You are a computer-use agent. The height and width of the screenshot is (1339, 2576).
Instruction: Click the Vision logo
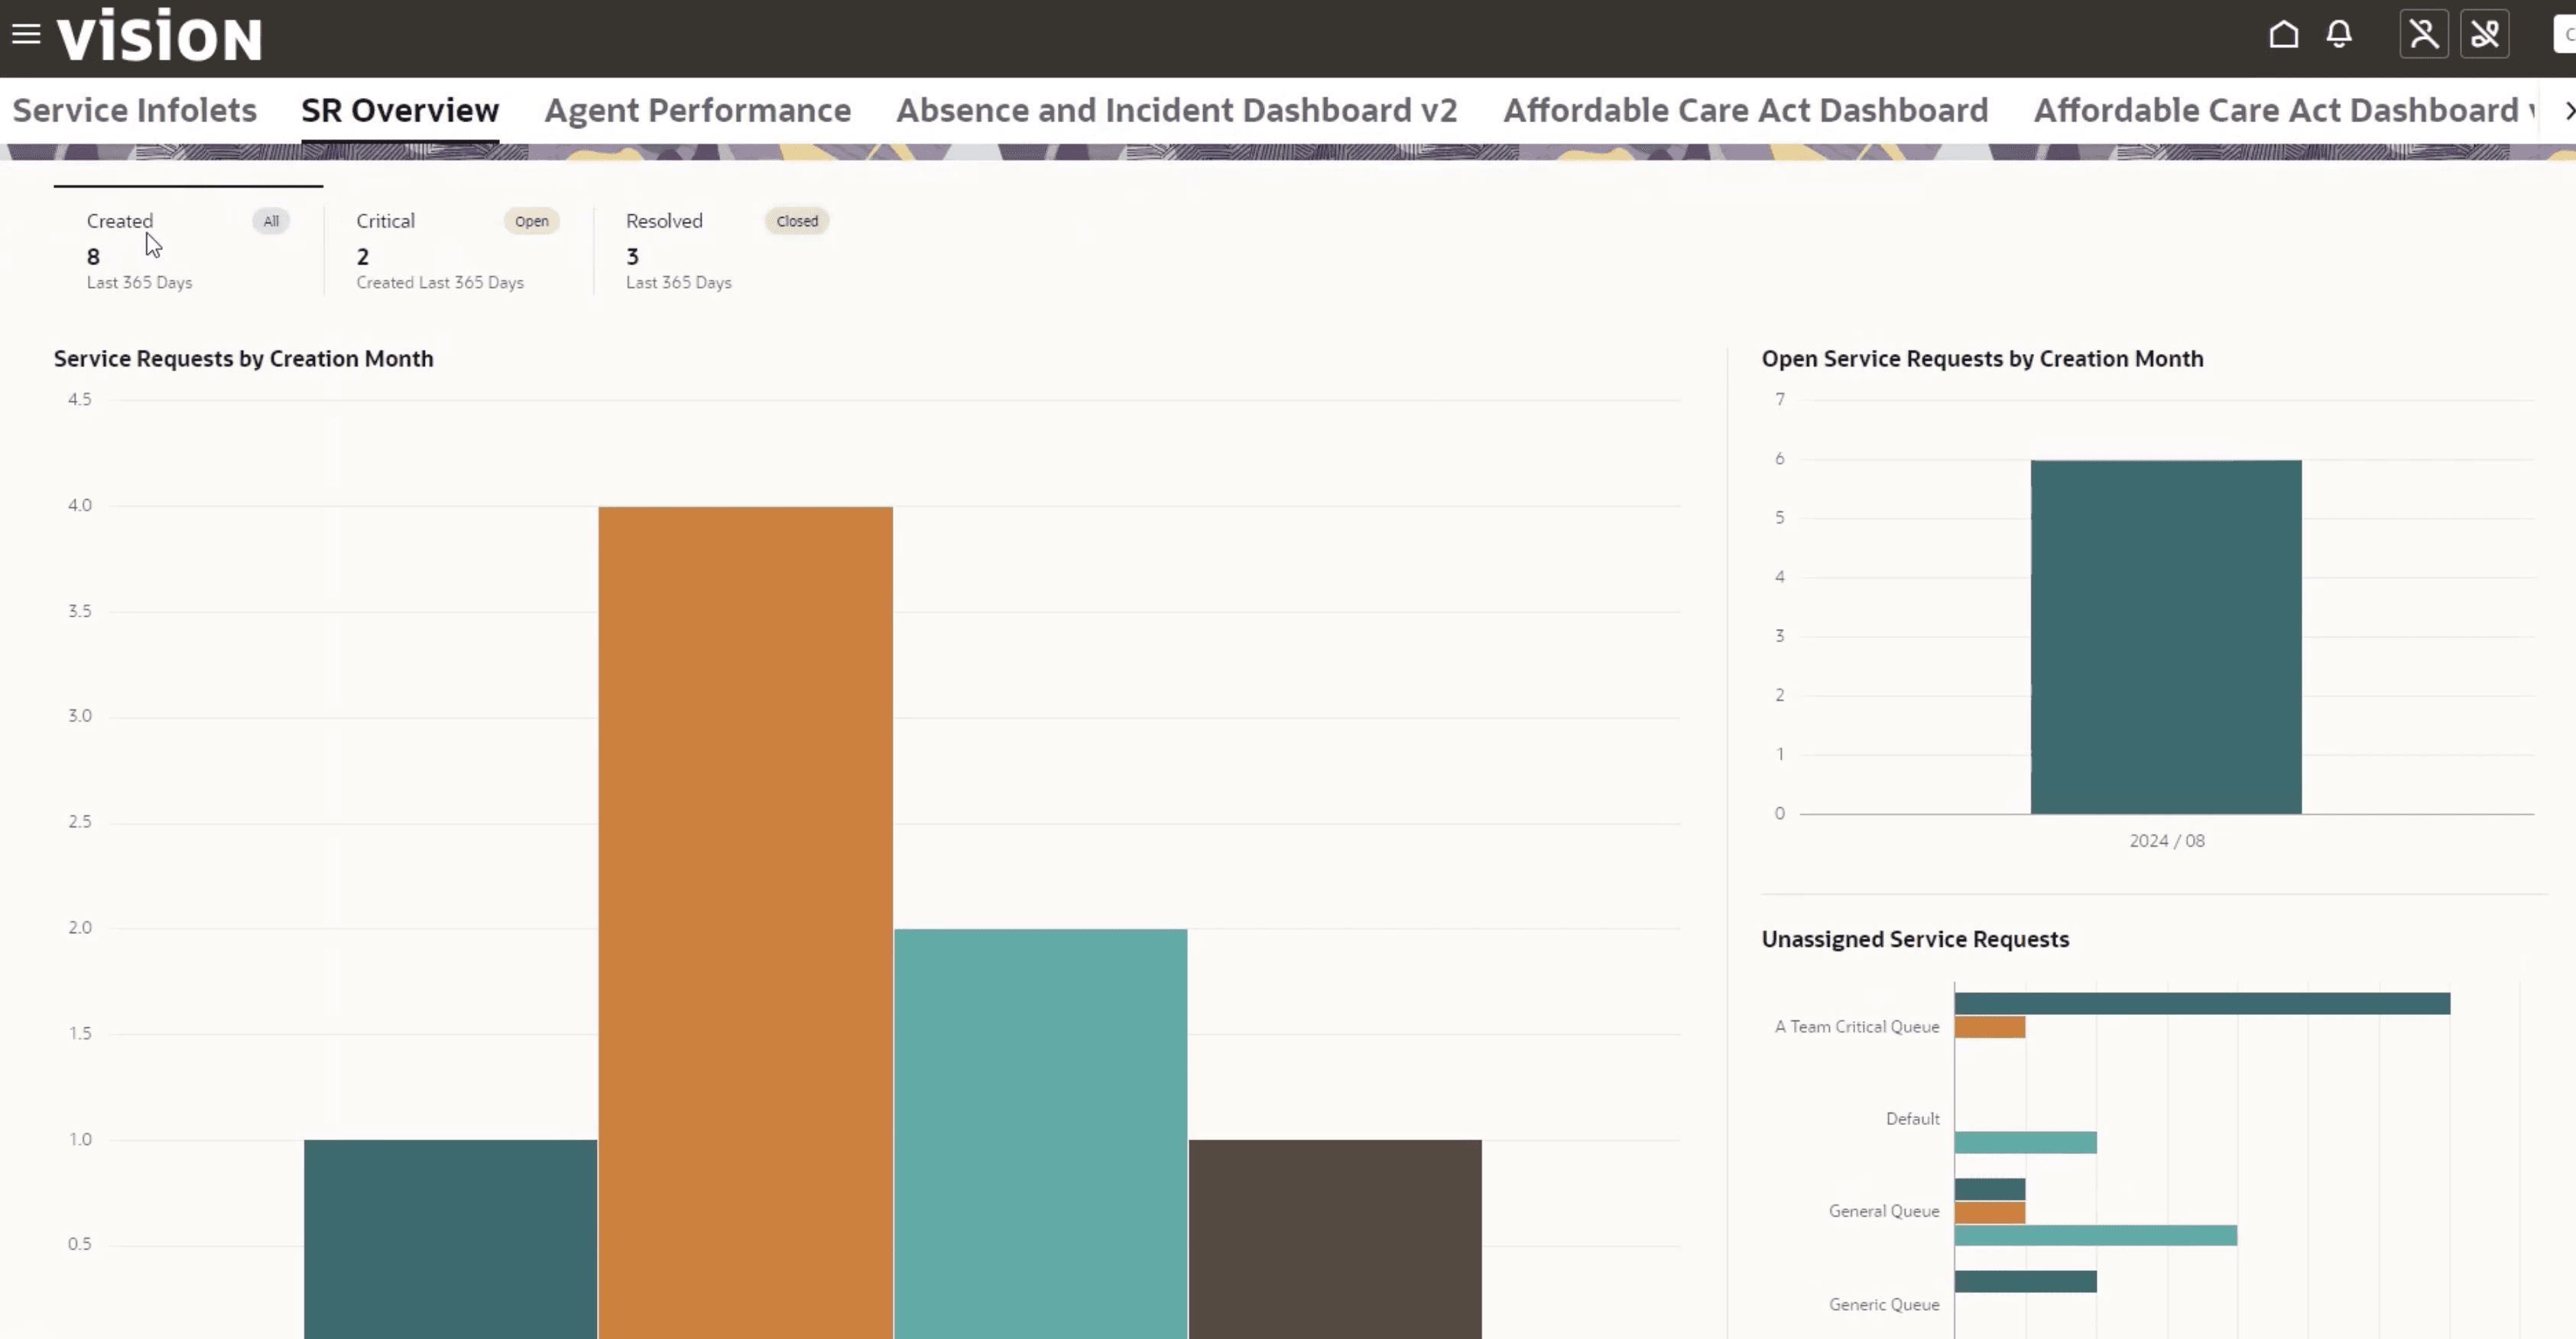159,37
